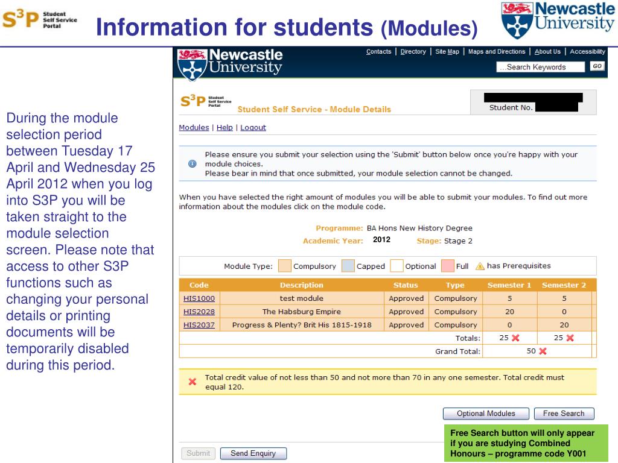Click Semester 2 credit value 20 for HIS2037
The height and width of the screenshot is (463, 618).
pyautogui.click(x=564, y=325)
